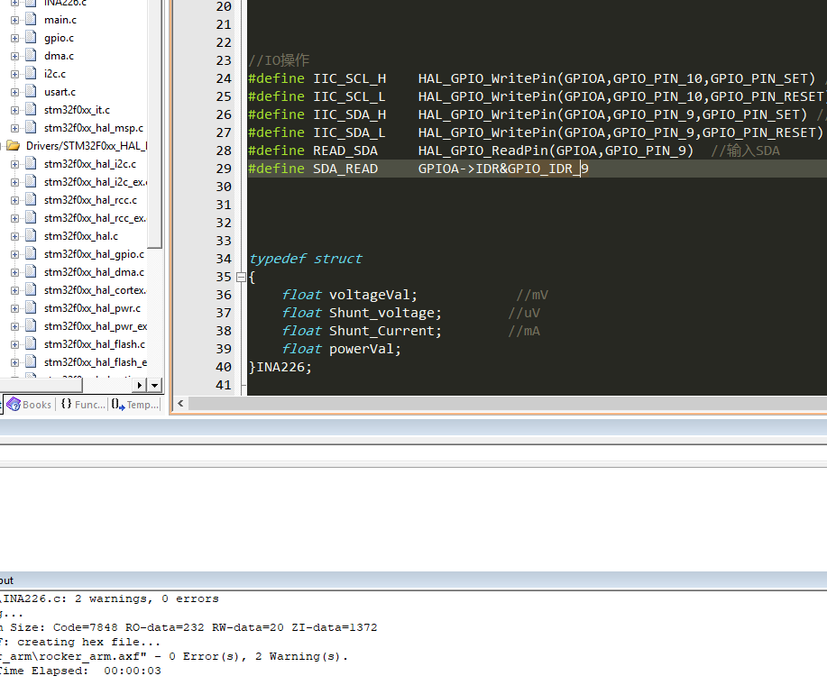Open the Drivers/STM32F0xx_HAL folder icon
Image resolution: width=827 pixels, height=685 pixels.
point(14,146)
